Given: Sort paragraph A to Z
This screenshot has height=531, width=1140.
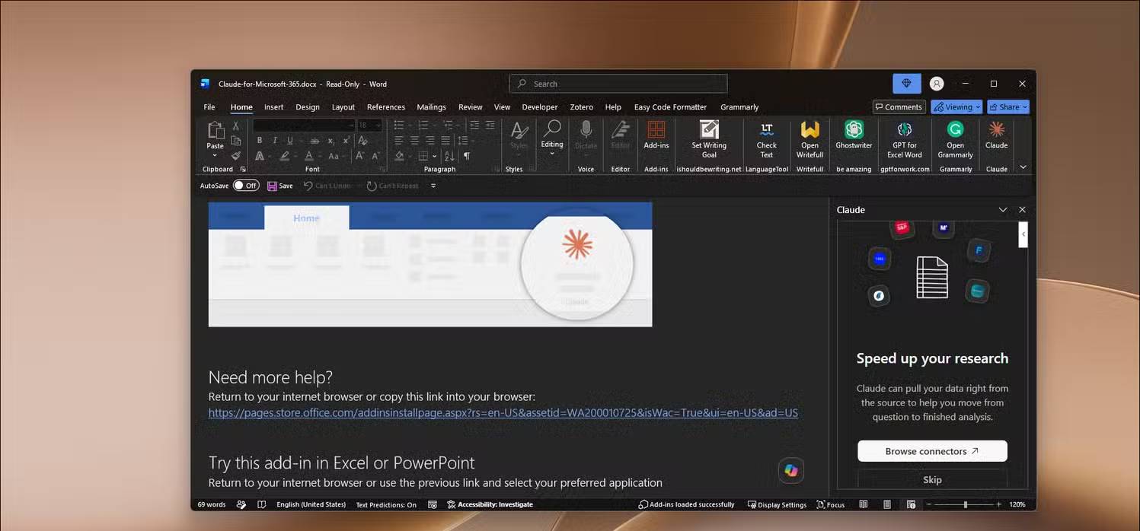Looking at the screenshot, I should coord(449,156).
